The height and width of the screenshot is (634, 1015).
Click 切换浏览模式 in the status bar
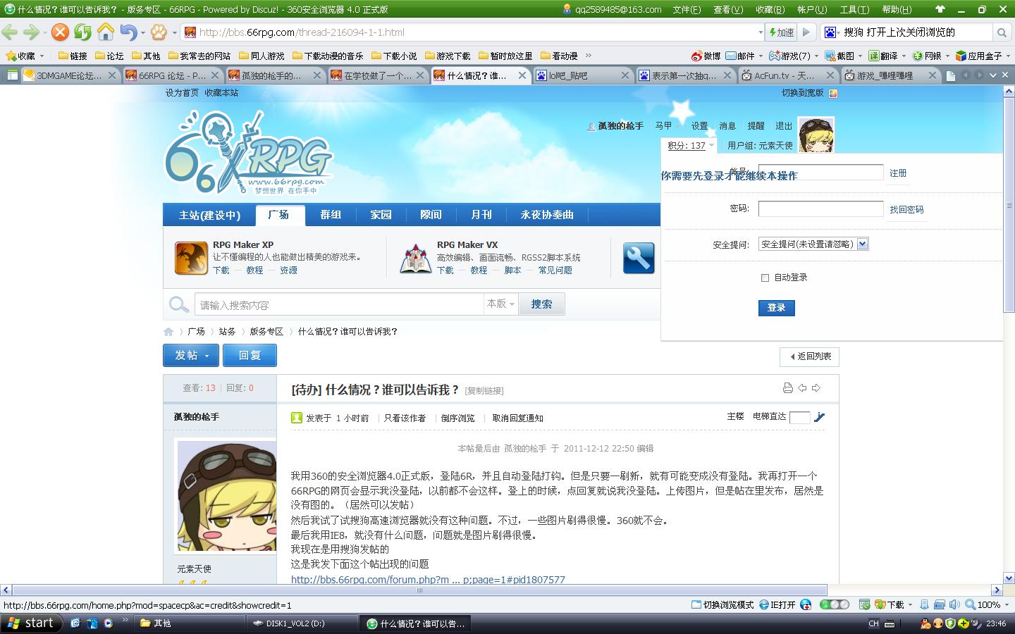point(722,604)
